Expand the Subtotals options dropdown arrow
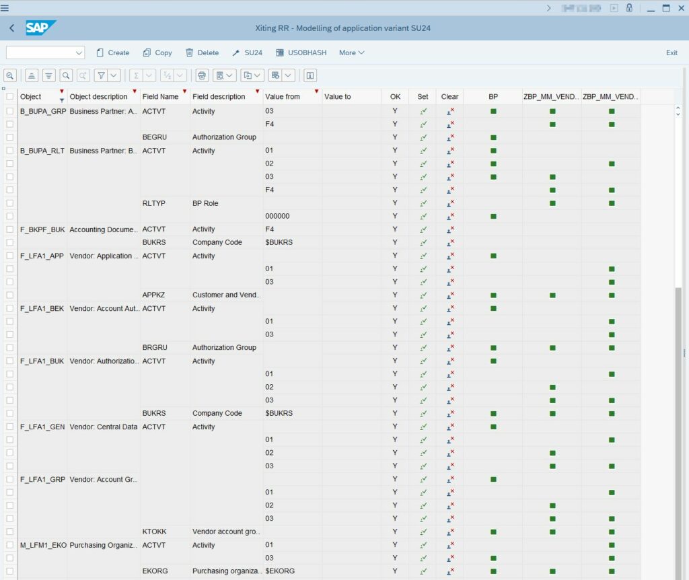Viewport: 689px width, 580px height. (x=180, y=75)
